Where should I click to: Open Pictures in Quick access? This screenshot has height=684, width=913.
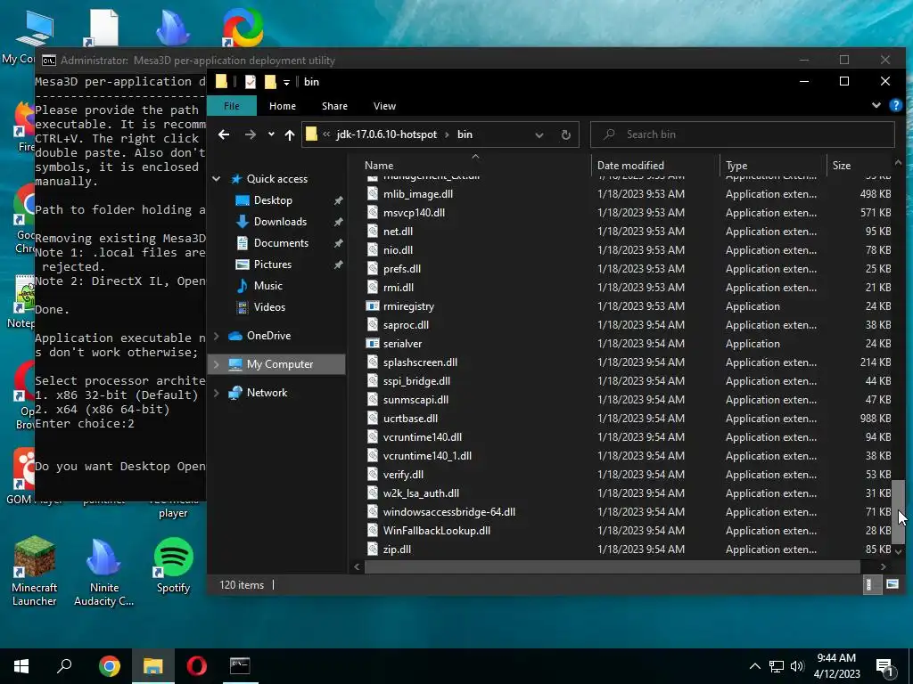tap(272, 264)
